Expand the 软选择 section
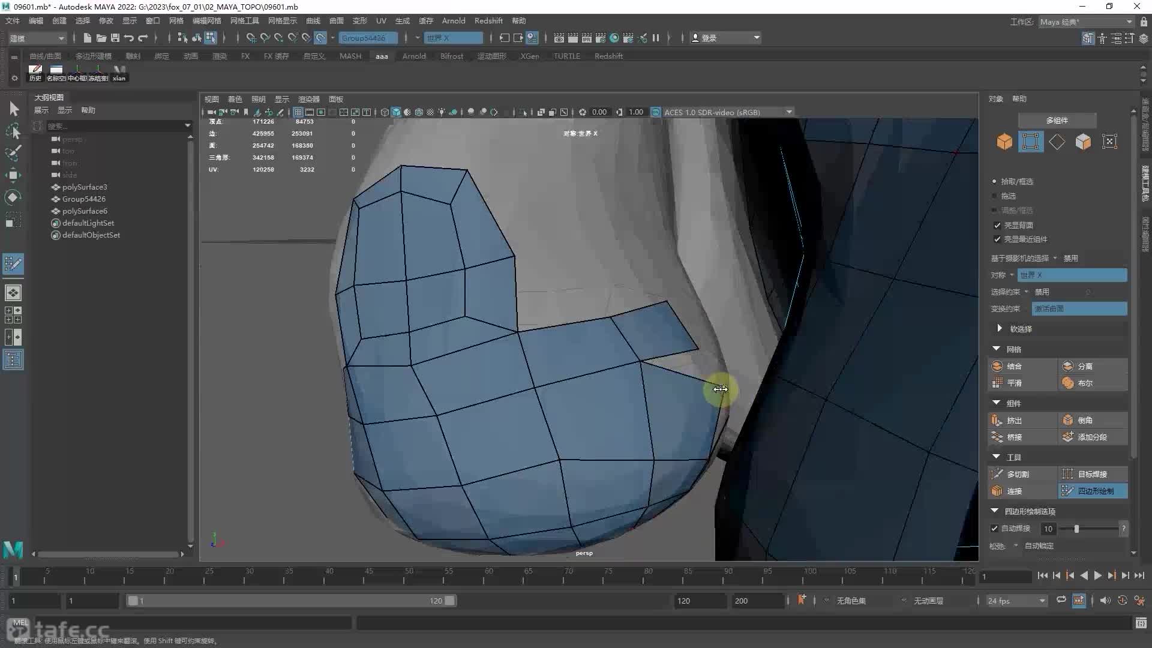Image resolution: width=1152 pixels, height=648 pixels. point(999,328)
